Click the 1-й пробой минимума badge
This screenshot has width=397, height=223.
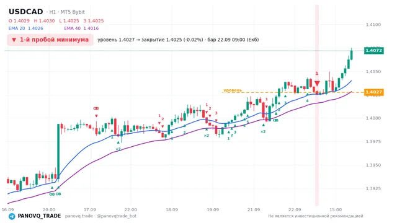(50, 40)
